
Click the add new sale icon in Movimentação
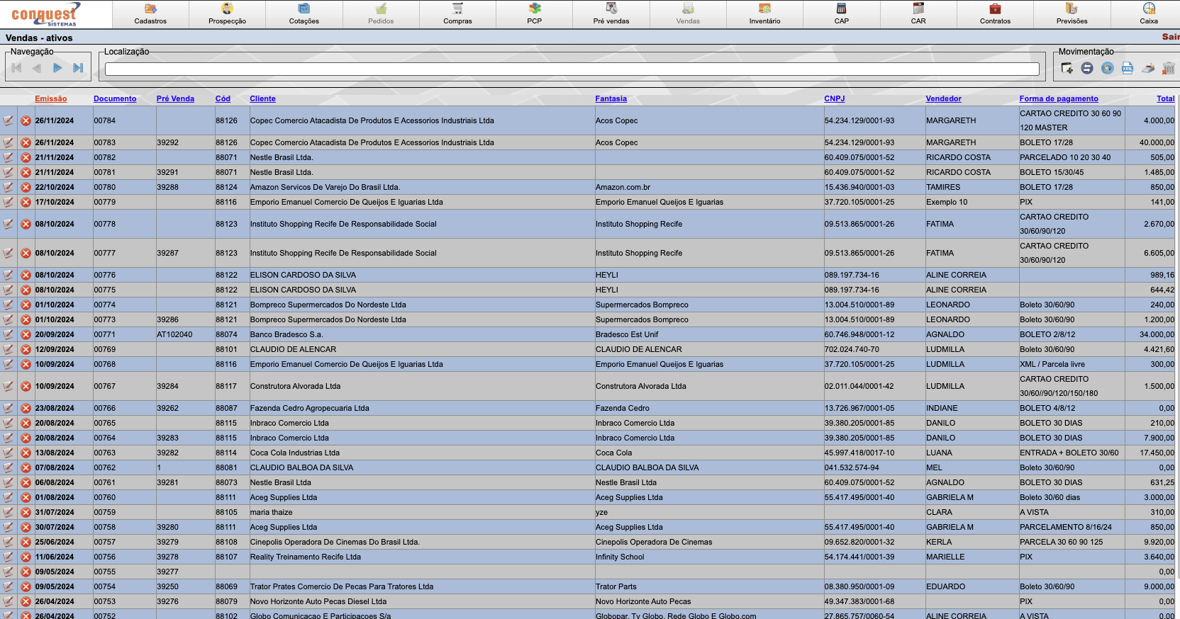pos(1067,68)
